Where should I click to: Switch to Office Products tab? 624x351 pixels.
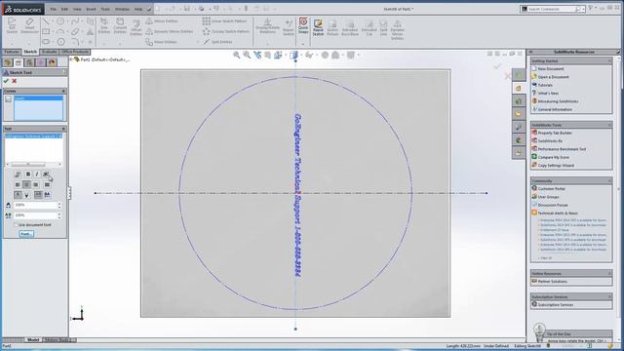(x=75, y=52)
